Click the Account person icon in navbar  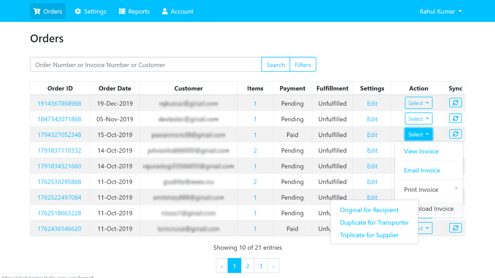(x=165, y=11)
